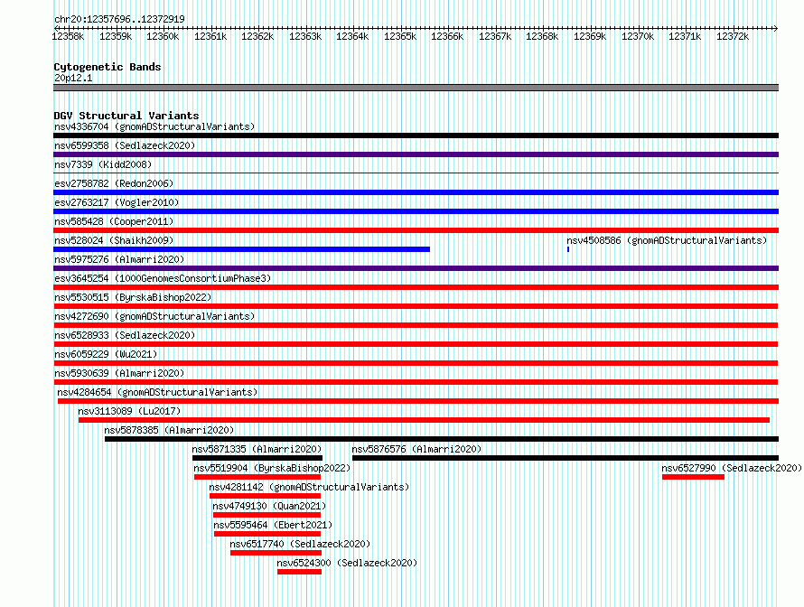Click nsv6517740 (Sedlazeck2020) label
The width and height of the screenshot is (804, 607).
300,544
